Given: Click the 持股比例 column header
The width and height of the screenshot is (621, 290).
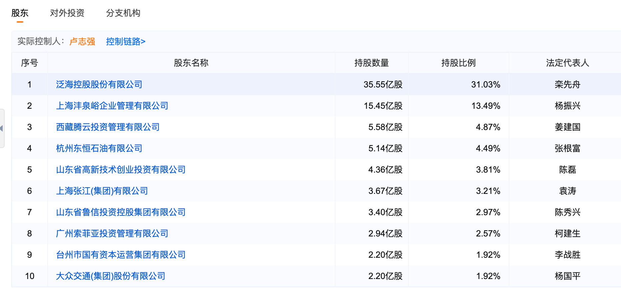Looking at the screenshot, I should click(x=459, y=63).
